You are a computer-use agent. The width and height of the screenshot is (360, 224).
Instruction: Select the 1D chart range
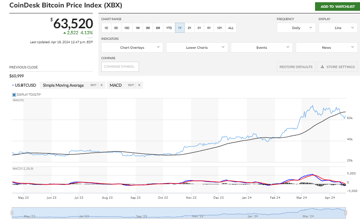click(x=106, y=28)
